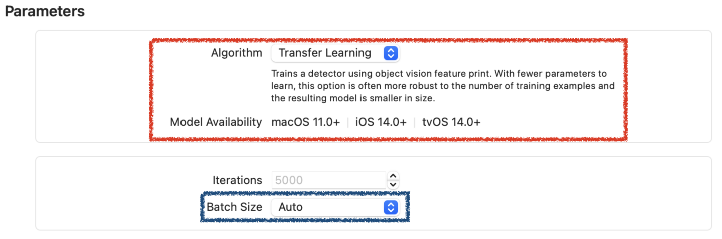The image size is (722, 239).
Task: Click the "Auto" value in Batch Size
Action: (x=291, y=207)
